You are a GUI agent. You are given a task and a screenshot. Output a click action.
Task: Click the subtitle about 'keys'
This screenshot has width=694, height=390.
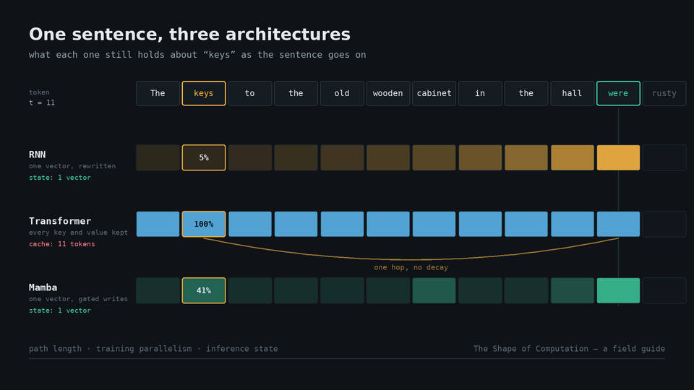coord(197,55)
